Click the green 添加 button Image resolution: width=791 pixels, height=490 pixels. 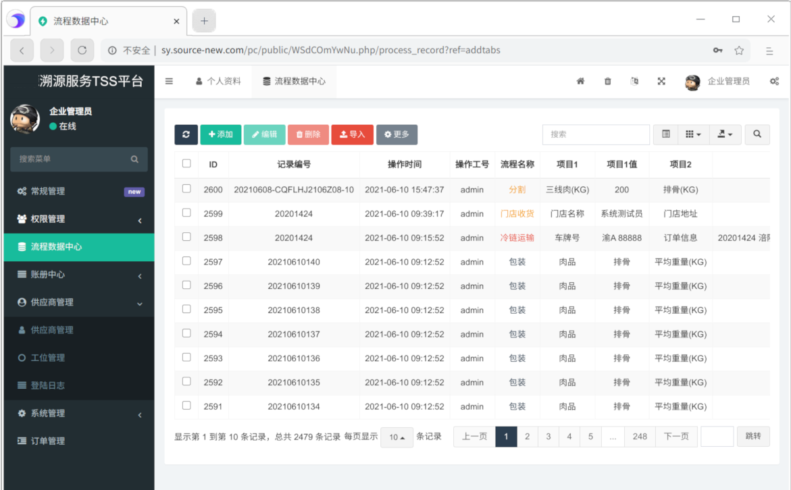220,134
